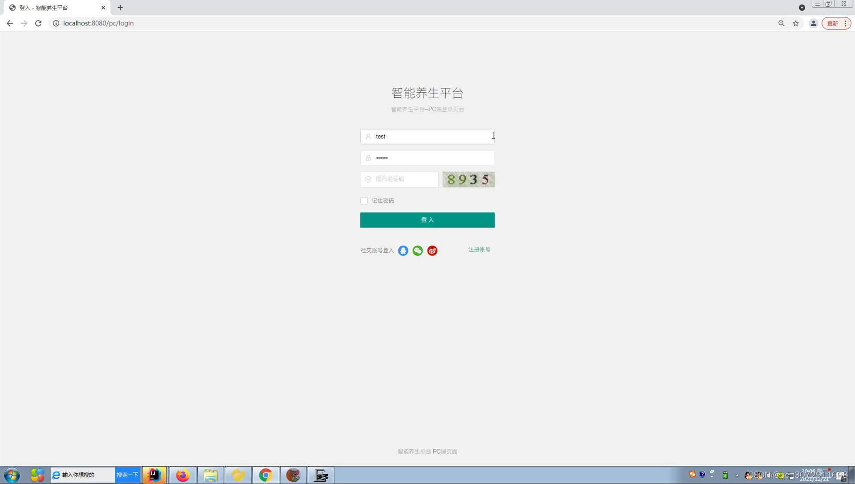855x484 pixels.
Task: Click the 搜索一下 taskbar search button
Action: click(x=127, y=475)
